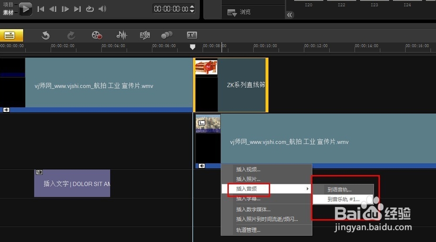Click the timecode field 00:00:00:00
Image resolution: width=436 pixels, height=242 pixels.
tap(171, 9)
